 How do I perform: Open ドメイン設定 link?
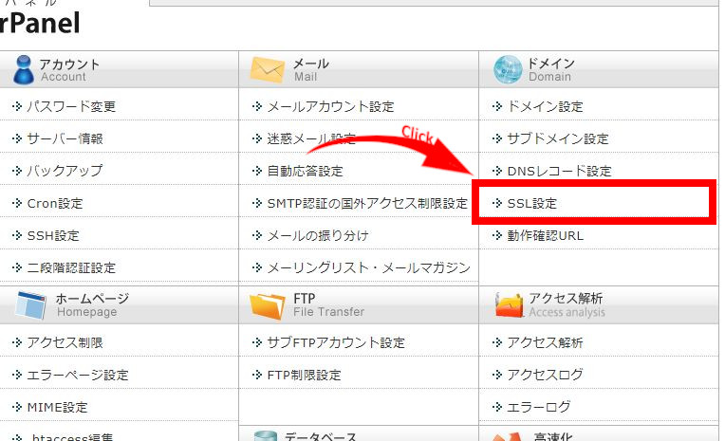click(545, 107)
